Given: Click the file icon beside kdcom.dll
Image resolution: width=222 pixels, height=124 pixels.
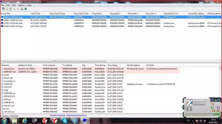Looking at the screenshot, I should [2, 78].
